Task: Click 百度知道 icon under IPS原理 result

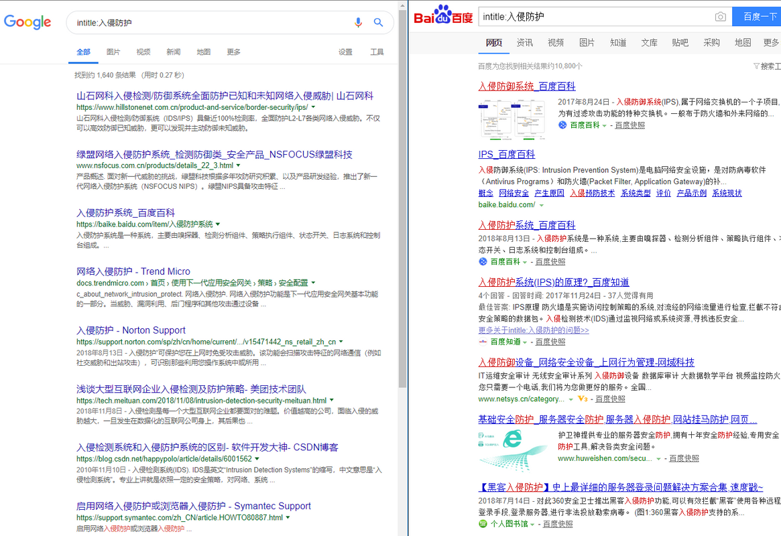Action: (483, 342)
